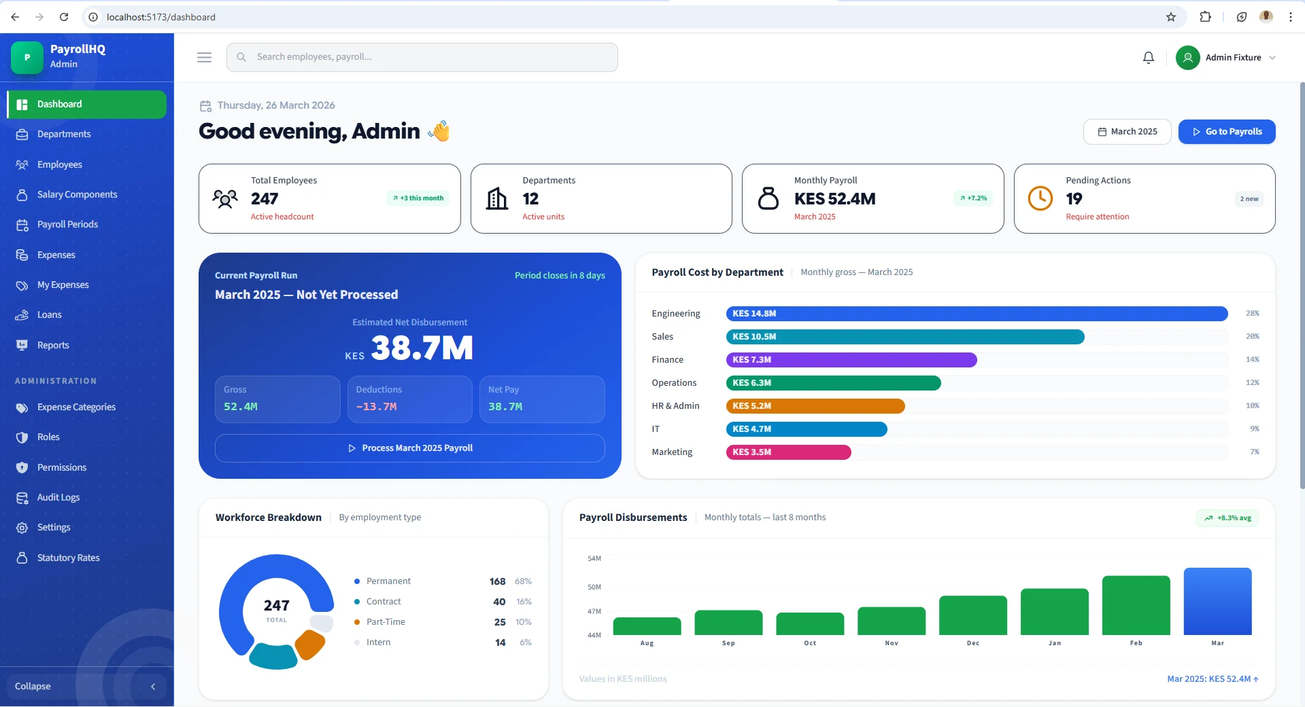Click the hamburger menu icon
1305x707 pixels.
pyautogui.click(x=204, y=58)
